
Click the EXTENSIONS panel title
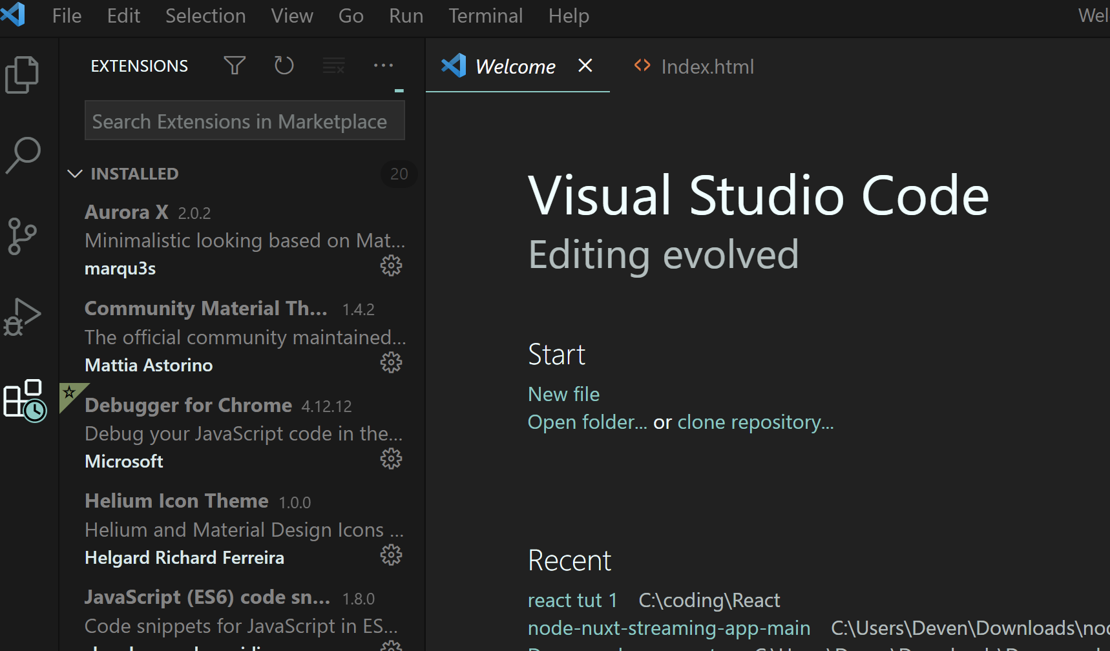pyautogui.click(x=140, y=66)
